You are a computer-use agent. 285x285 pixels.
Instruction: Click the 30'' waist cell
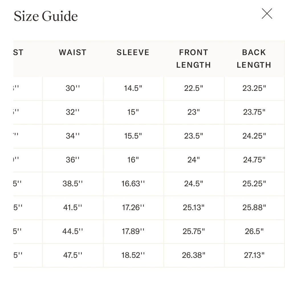[73, 88]
